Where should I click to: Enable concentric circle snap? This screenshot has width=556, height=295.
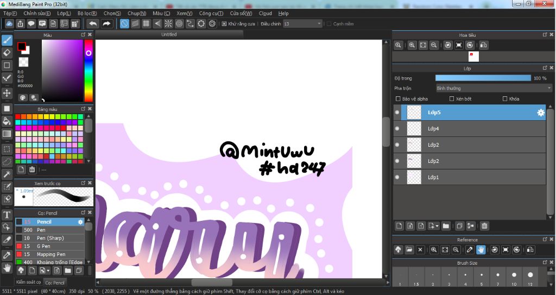pyautogui.click(x=179, y=24)
